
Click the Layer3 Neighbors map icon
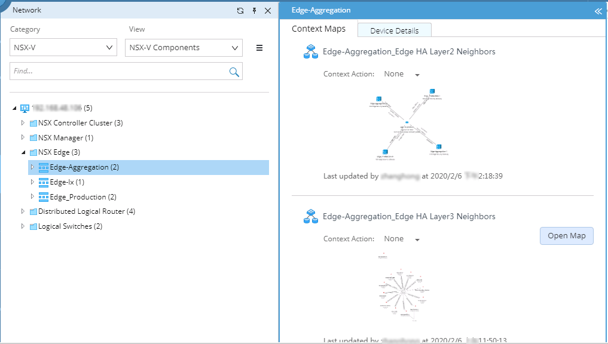(311, 217)
